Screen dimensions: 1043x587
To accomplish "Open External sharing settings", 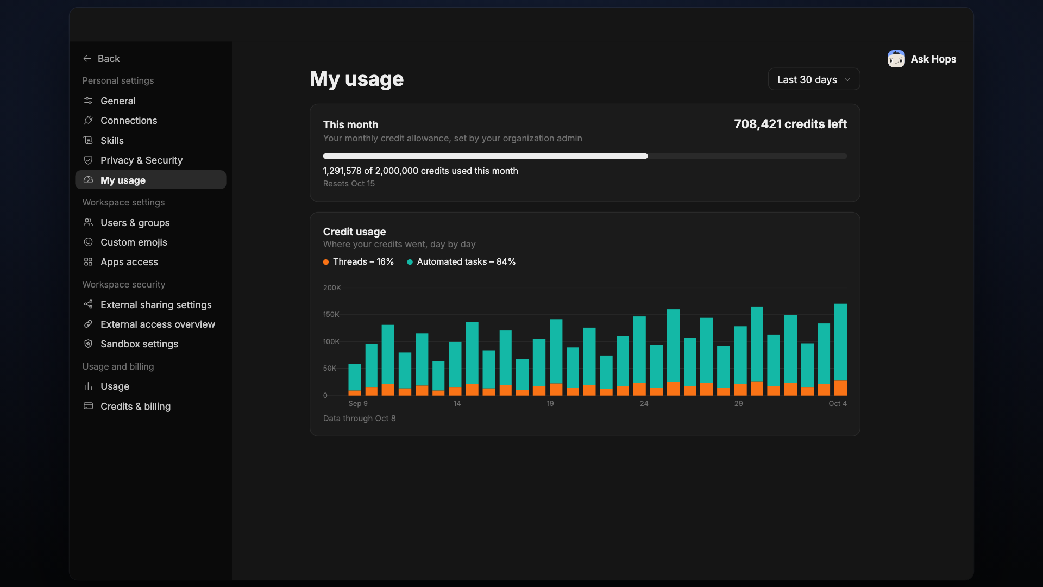I will 150,305.
